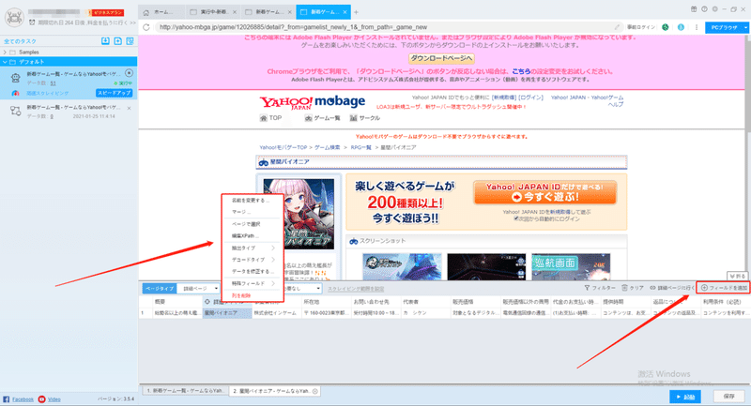Switch to the 実行中 tab
751x406 pixels.
213,12
